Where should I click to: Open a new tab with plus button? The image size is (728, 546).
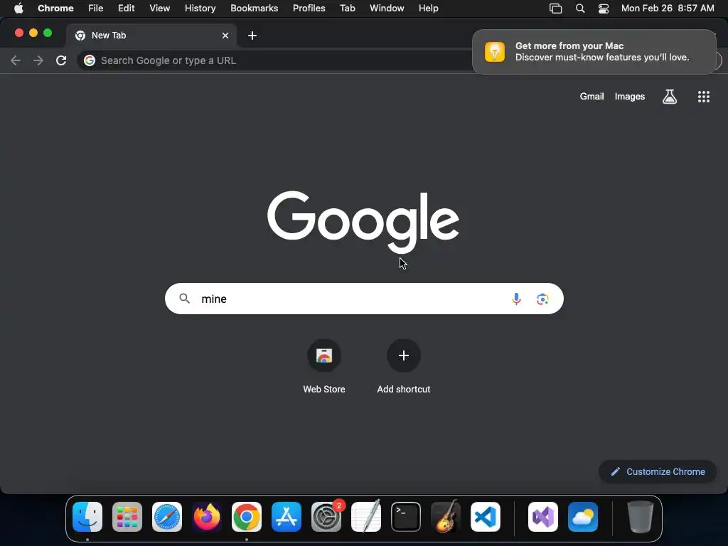(252, 36)
